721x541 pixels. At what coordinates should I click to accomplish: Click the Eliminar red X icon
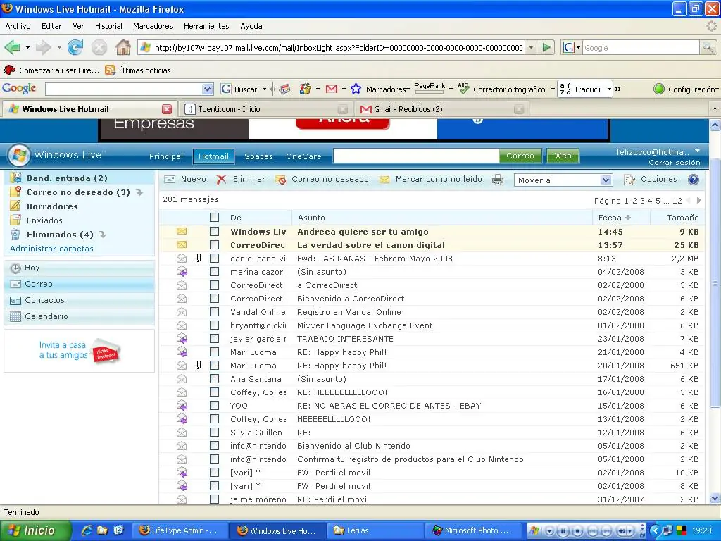tap(222, 180)
